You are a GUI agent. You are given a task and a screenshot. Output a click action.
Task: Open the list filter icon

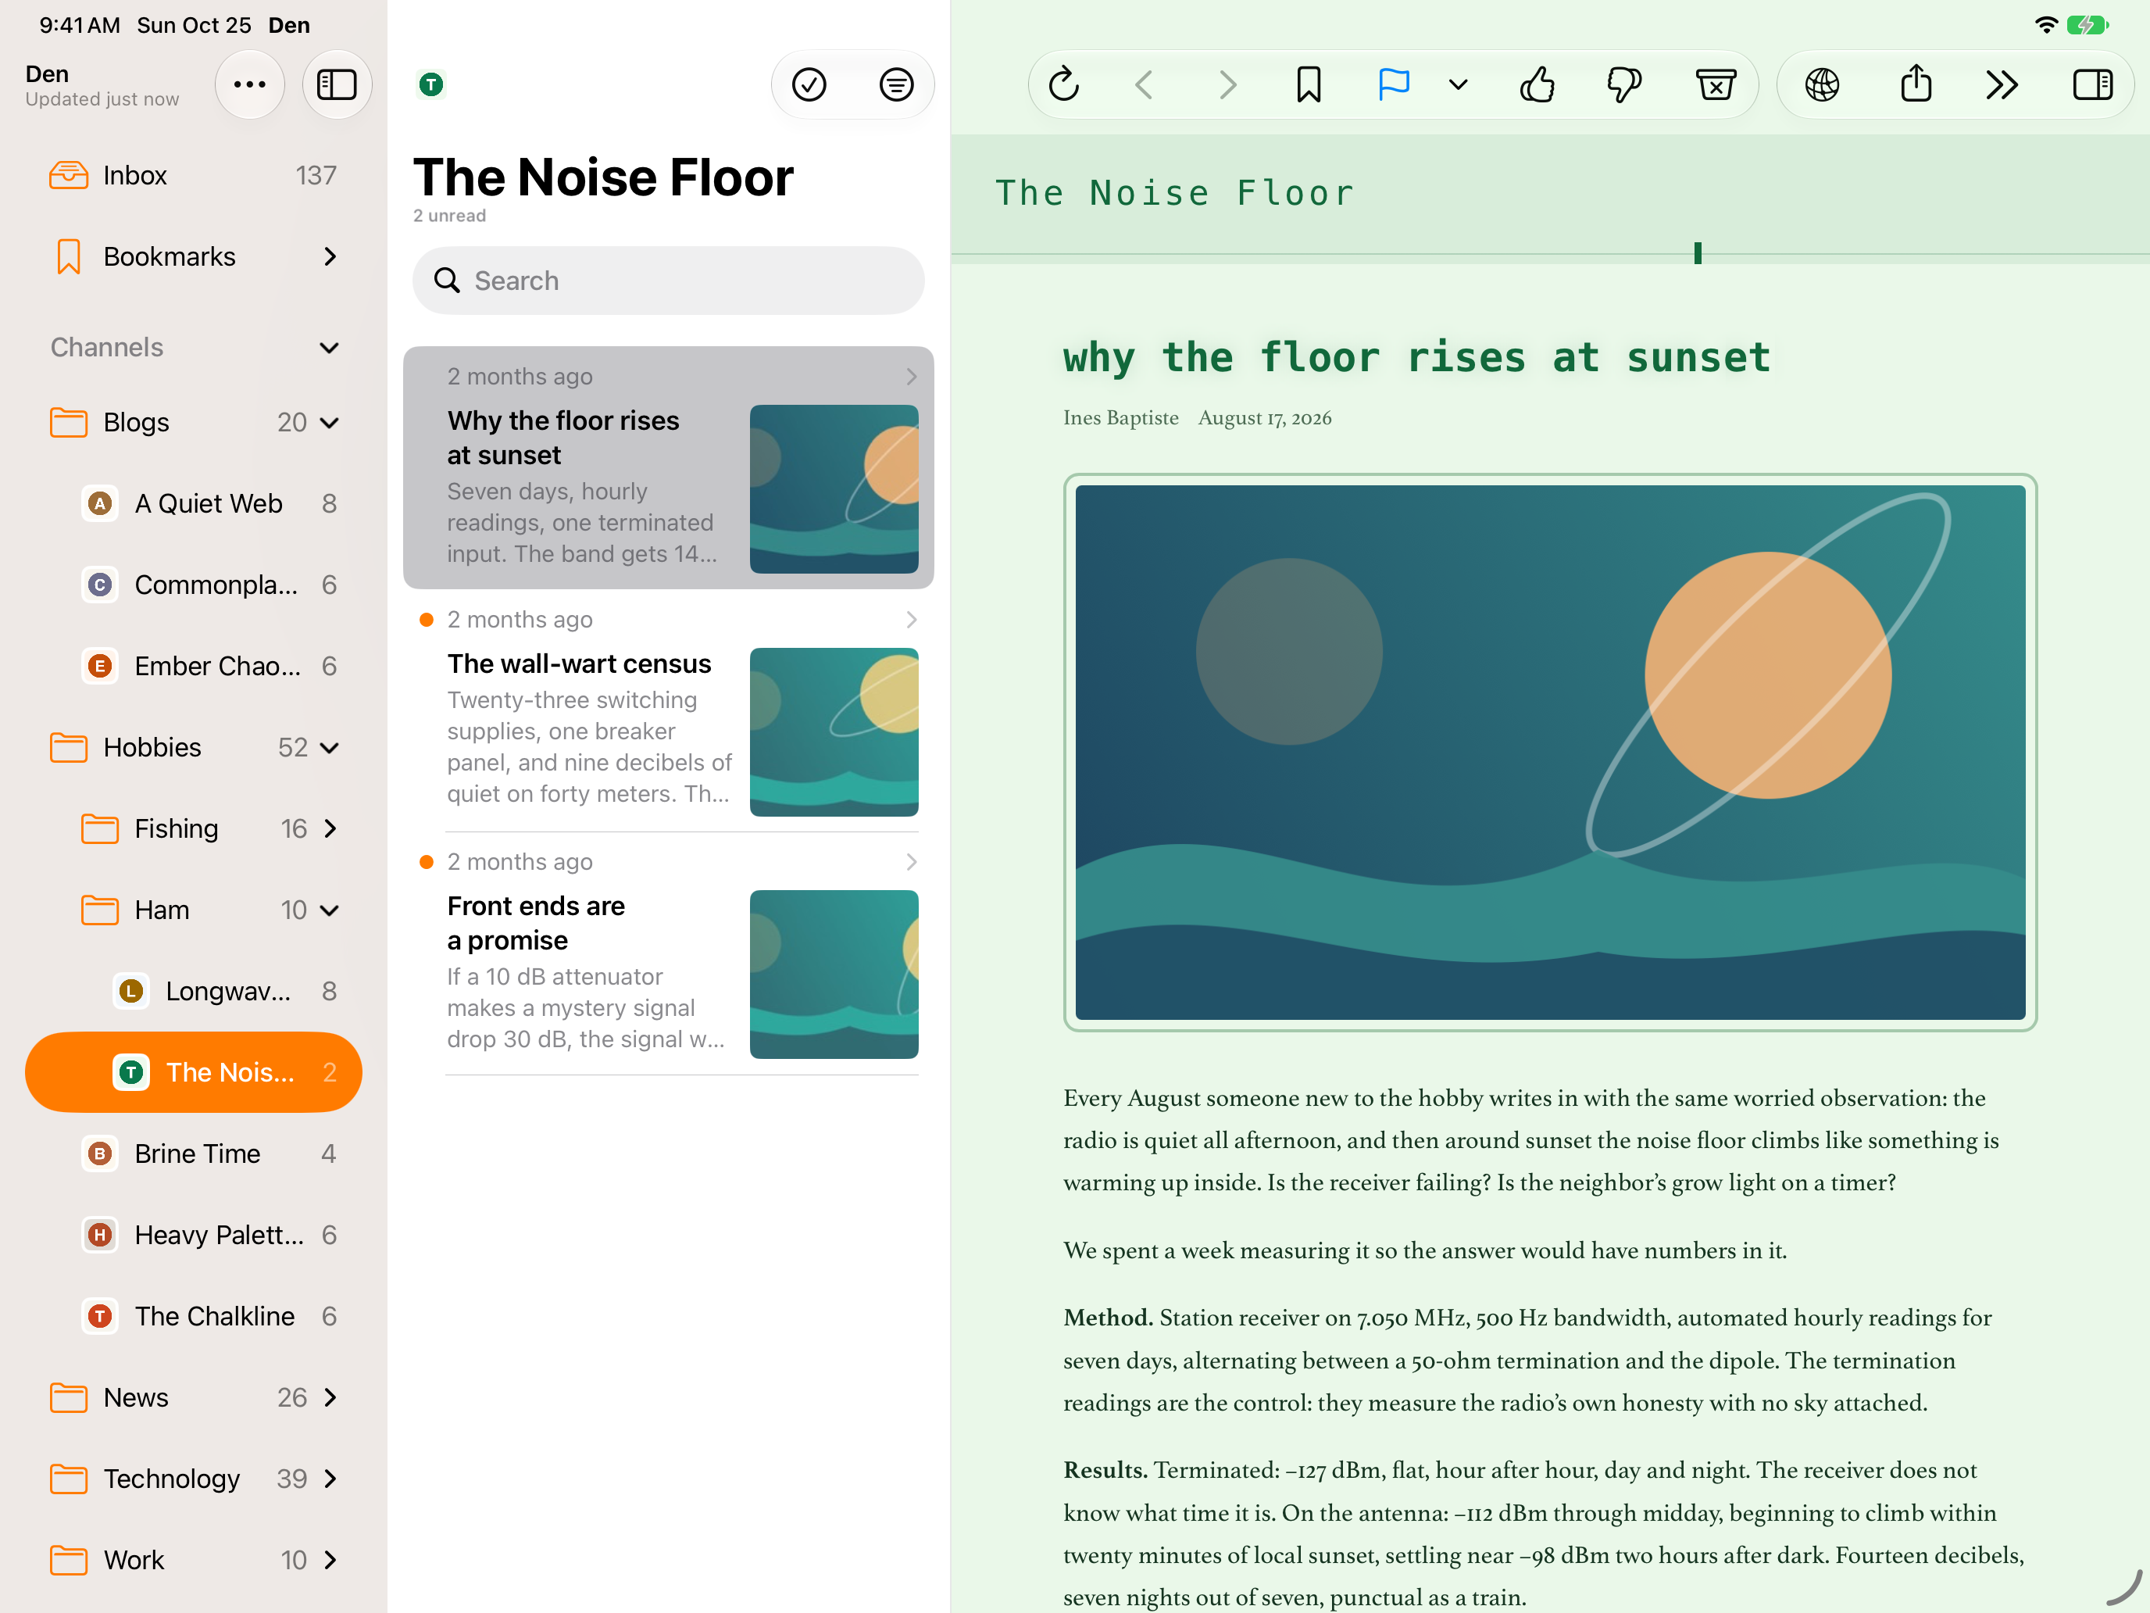click(896, 84)
